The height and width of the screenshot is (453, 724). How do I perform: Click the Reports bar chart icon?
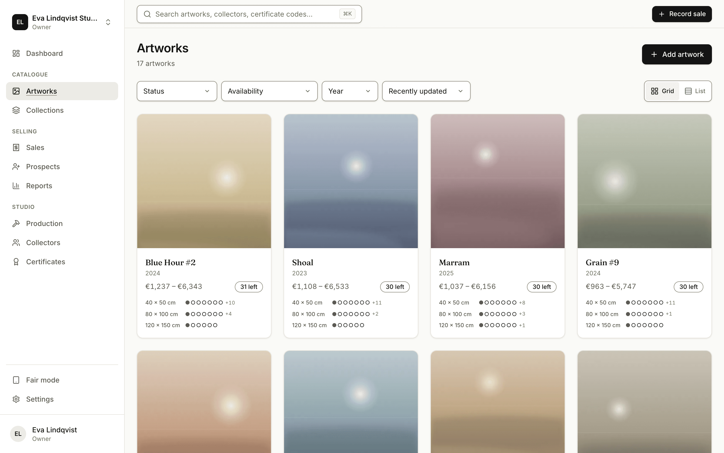pyautogui.click(x=16, y=186)
